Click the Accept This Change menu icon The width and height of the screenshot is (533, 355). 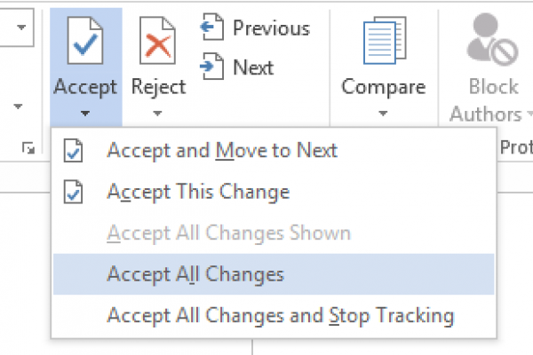pyautogui.click(x=74, y=192)
